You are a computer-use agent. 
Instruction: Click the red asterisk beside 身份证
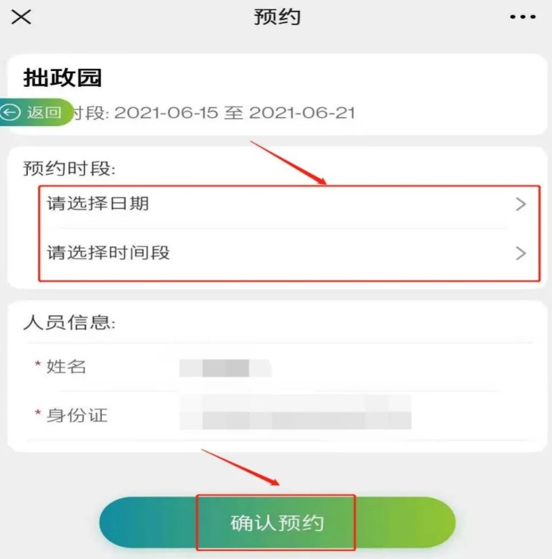point(38,413)
